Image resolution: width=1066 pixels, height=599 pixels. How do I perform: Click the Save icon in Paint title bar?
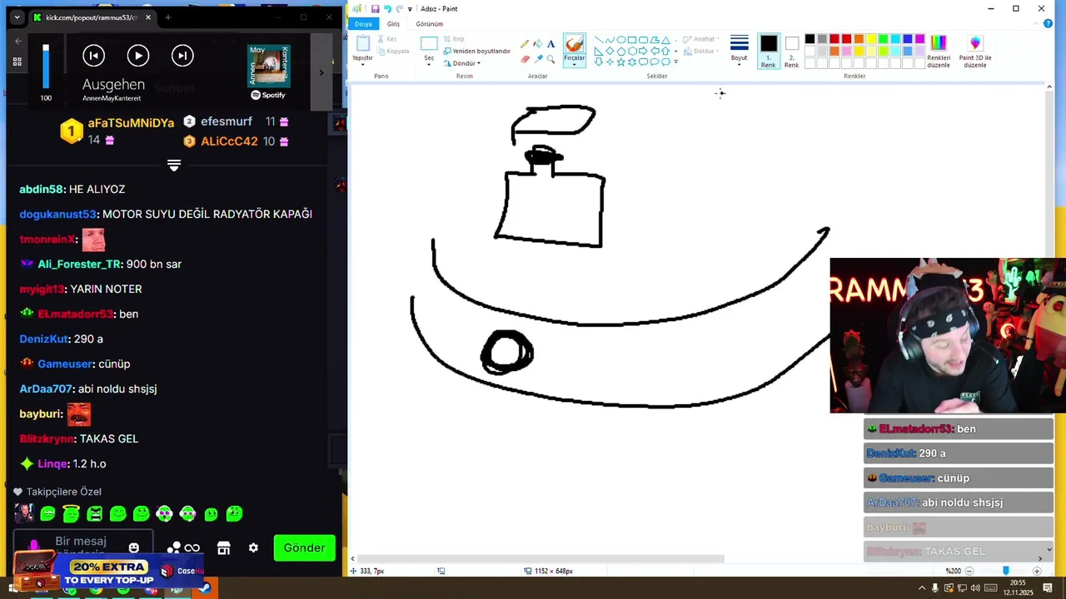(375, 9)
